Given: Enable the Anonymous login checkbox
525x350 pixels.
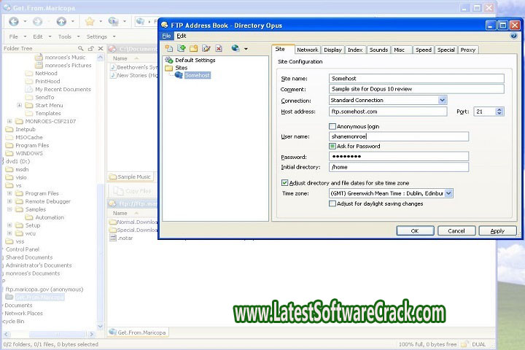Looking at the screenshot, I should point(332,126).
